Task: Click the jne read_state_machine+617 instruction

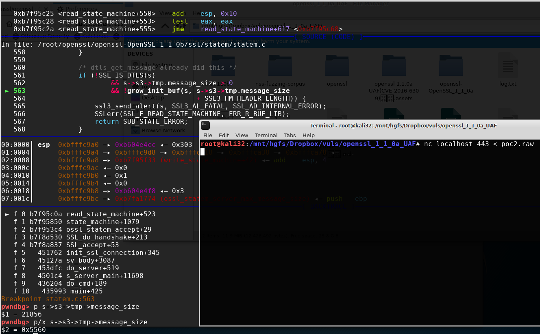Action: [x=178, y=29]
